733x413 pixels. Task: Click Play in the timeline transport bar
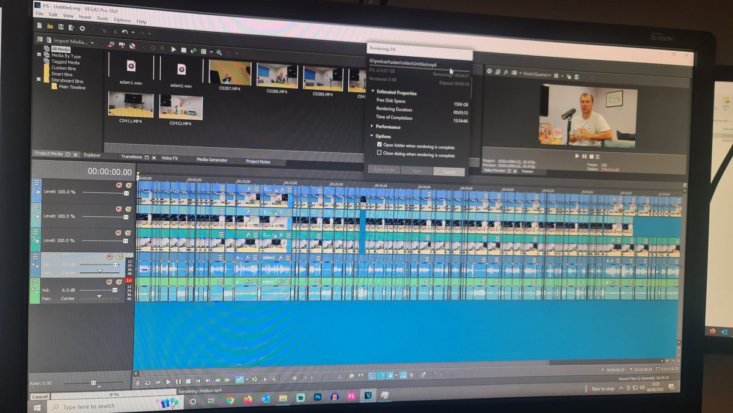(x=169, y=382)
